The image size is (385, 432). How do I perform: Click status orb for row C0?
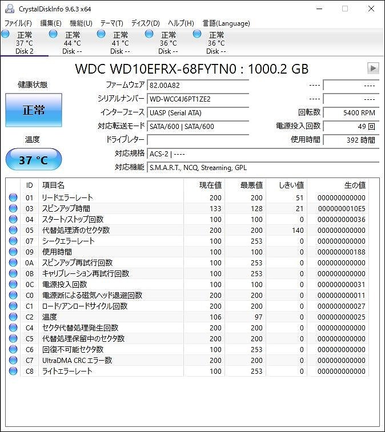click(13, 295)
